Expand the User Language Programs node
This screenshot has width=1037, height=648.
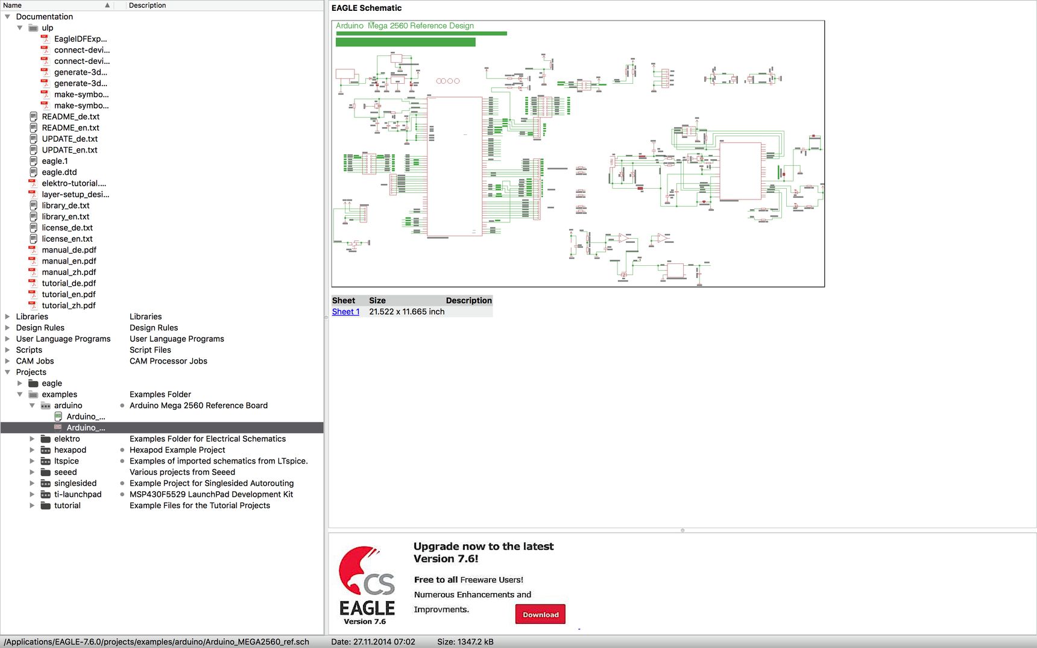click(x=7, y=339)
